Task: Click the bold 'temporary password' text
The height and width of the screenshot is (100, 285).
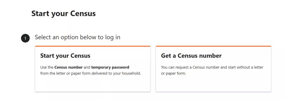Action: pos(110,67)
